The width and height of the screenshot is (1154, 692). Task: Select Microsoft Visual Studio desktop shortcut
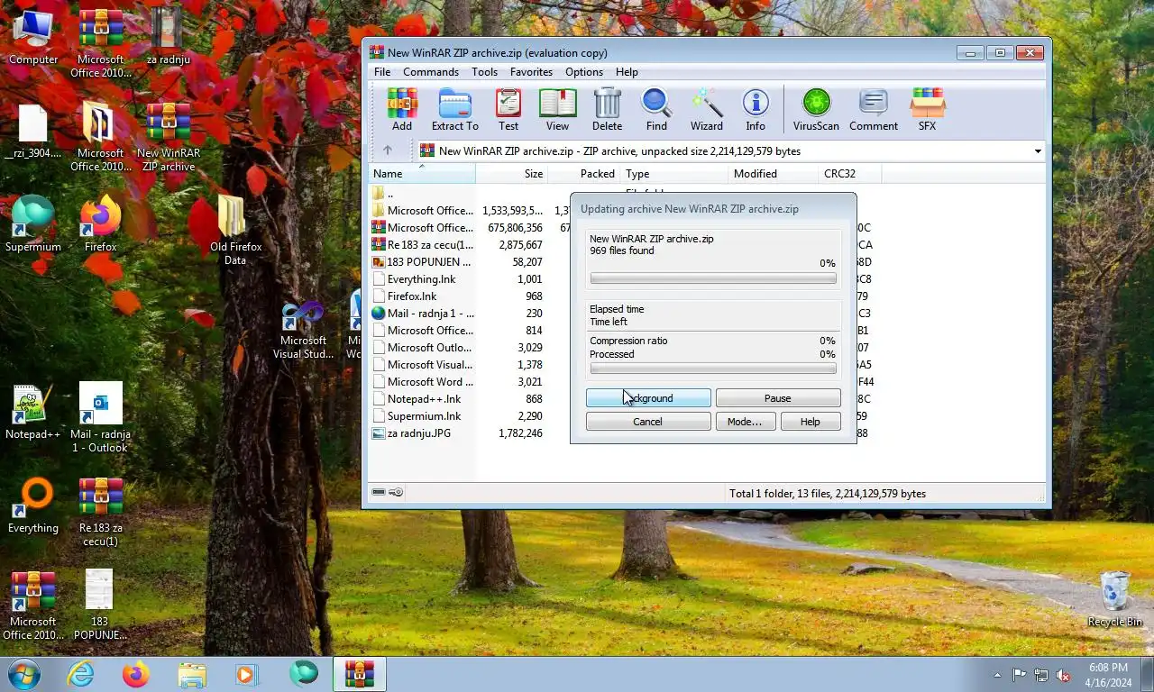pyautogui.click(x=303, y=330)
